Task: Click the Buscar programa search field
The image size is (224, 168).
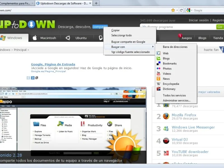Action: click(178, 27)
